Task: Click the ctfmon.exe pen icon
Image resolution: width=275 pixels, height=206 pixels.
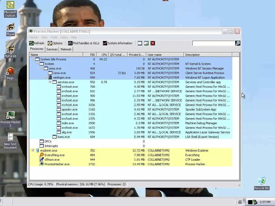Action: pyautogui.click(x=42, y=159)
